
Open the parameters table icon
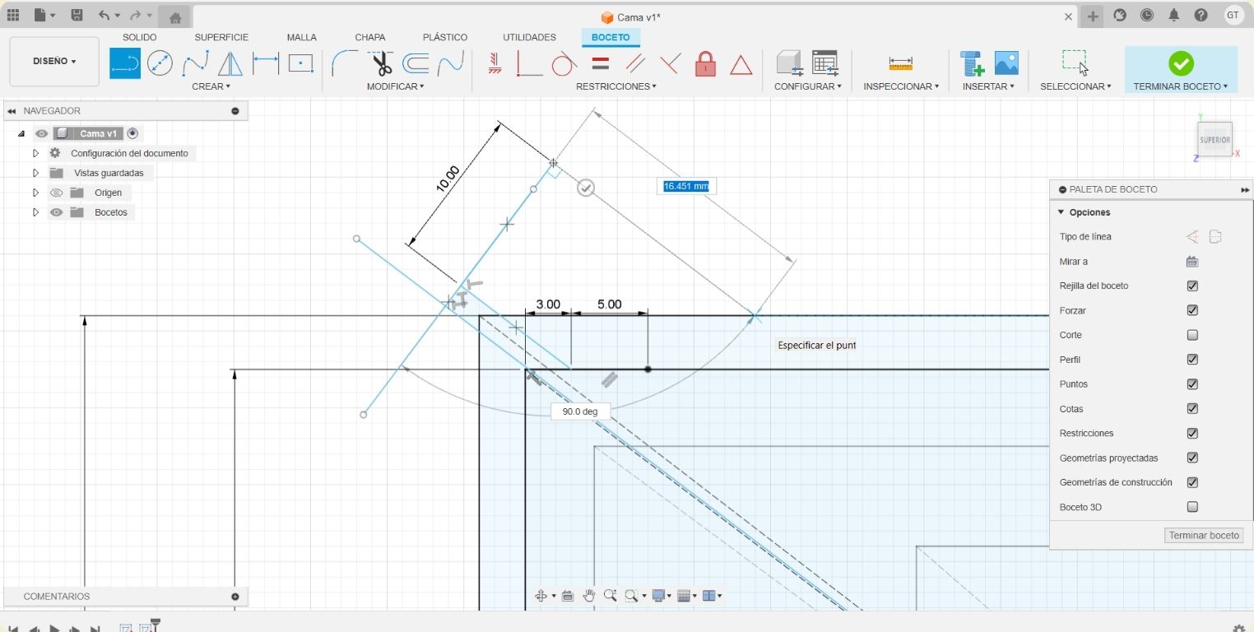[x=825, y=63]
